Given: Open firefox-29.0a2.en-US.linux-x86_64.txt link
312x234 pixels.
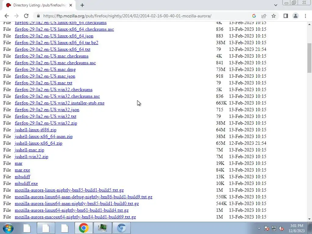Looking at the screenshot, I should (52, 49).
